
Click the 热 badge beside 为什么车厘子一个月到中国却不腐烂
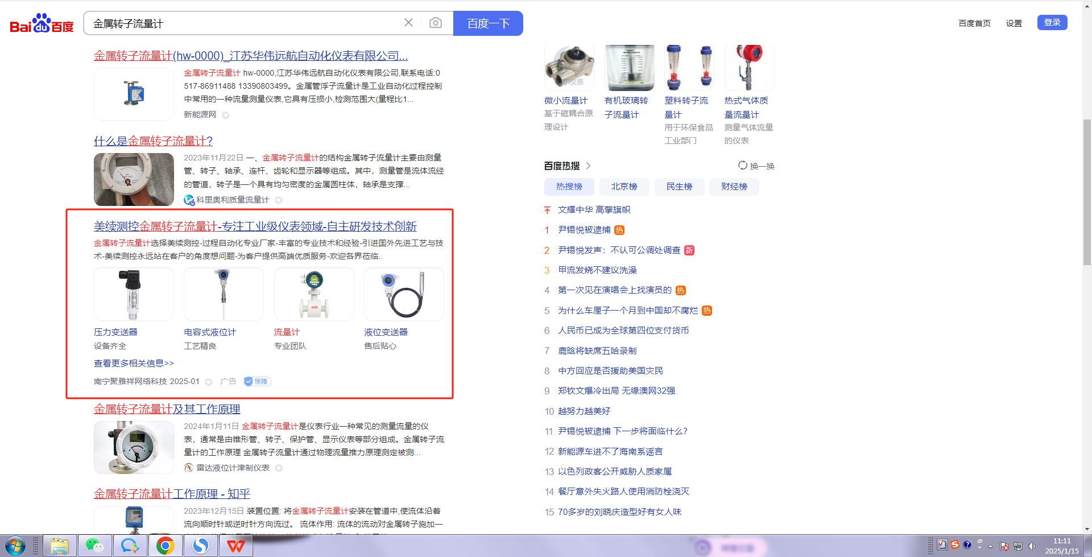pyautogui.click(x=707, y=311)
